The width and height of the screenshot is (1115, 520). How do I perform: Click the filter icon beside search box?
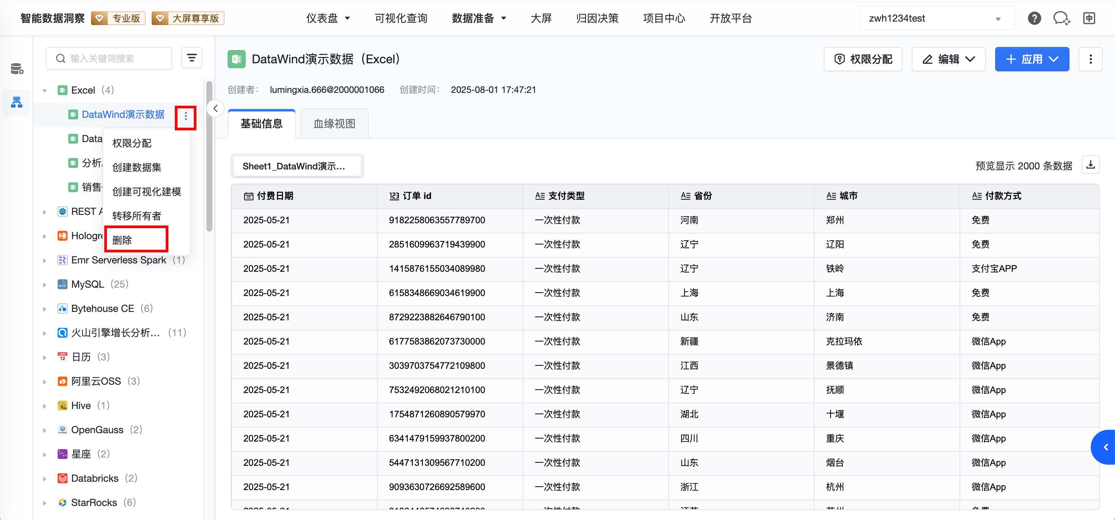pyautogui.click(x=192, y=58)
